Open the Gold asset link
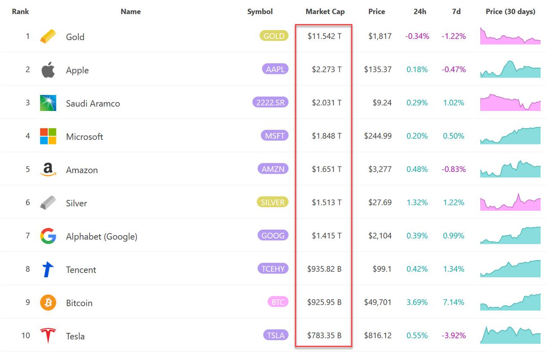 [x=75, y=37]
